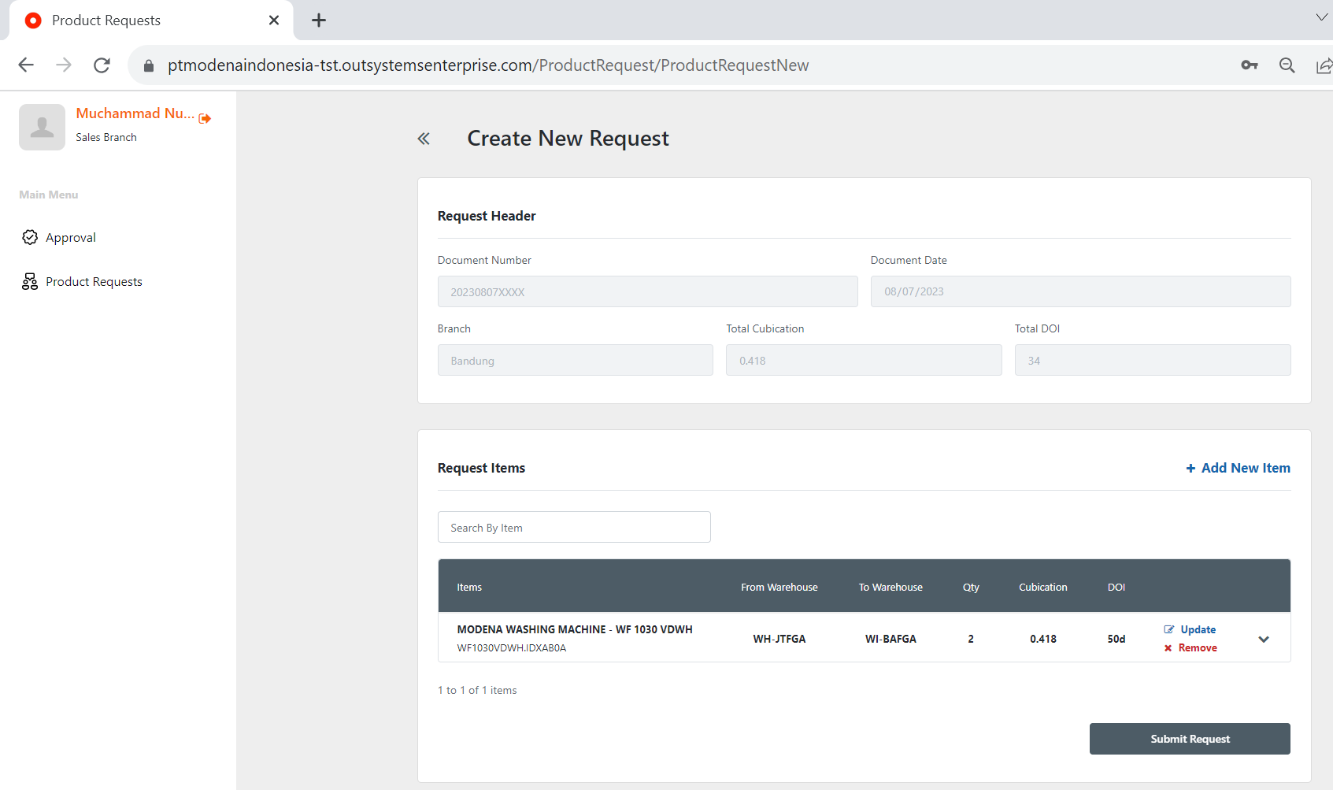Screen dimensions: 1333x790
Task: Close the Product Requests tab
Action: (x=274, y=20)
